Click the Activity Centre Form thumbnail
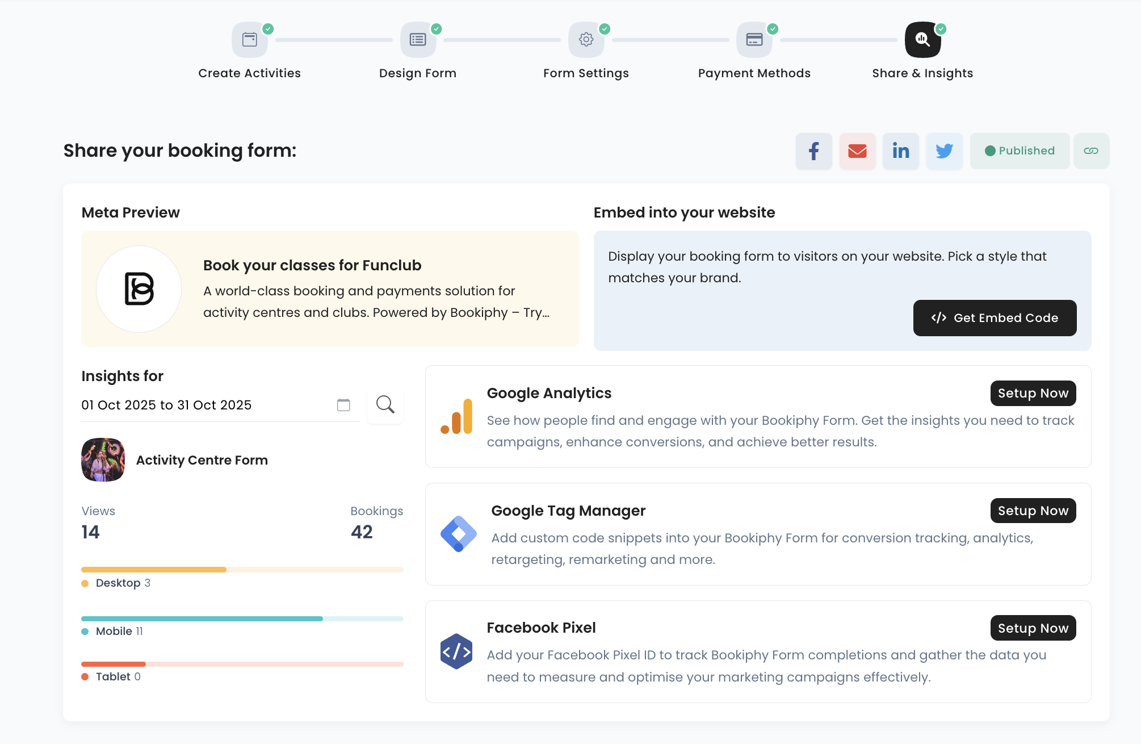Image resolution: width=1141 pixels, height=744 pixels. (103, 460)
